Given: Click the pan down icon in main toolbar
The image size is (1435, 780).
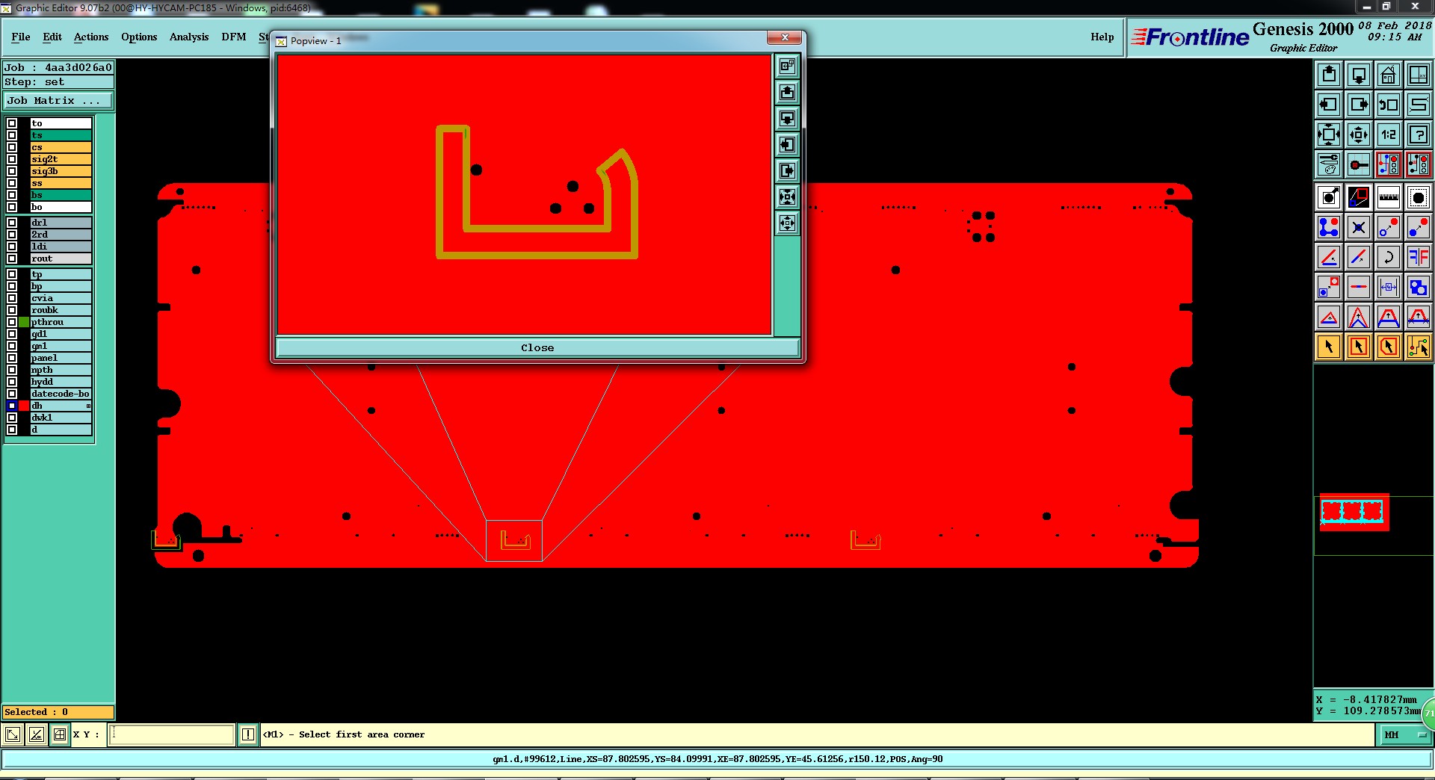Looking at the screenshot, I should tap(1359, 75).
